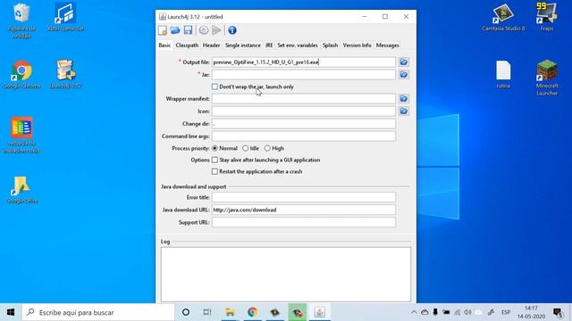This screenshot has height=321, width=572.
Task: Open Recycle Bin desktop icon
Action: coord(21,21)
